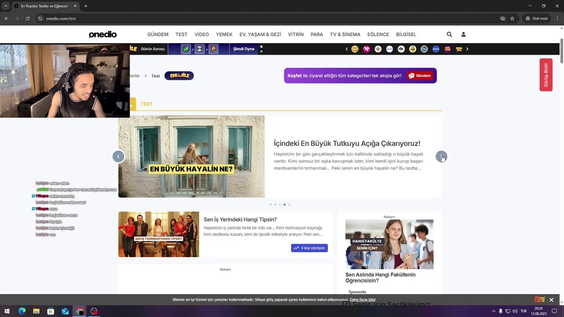Open the pink logo story icon
Viewport: 564px width, 317px height.
367,49
